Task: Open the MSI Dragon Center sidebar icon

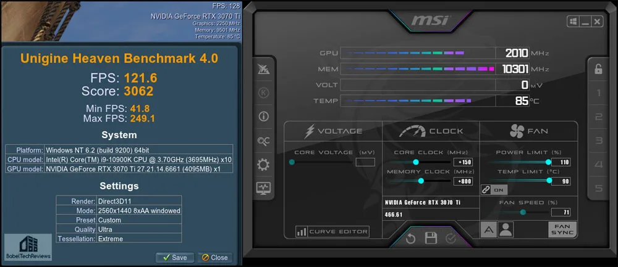Action: [x=263, y=69]
